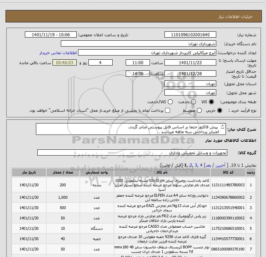Jump to the آخرین (last) page link
This screenshot has width=266, height=257.
click(220, 165)
